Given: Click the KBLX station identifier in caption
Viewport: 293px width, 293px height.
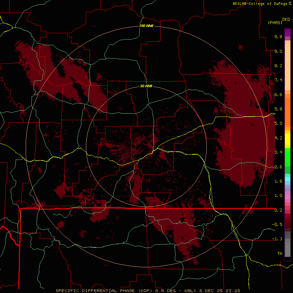Looking at the screenshot, I should [190, 291].
